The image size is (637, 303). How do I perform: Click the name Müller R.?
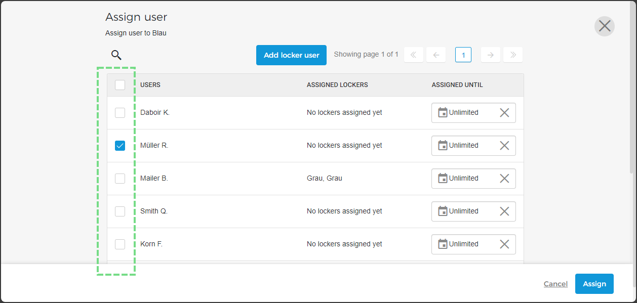154,146
